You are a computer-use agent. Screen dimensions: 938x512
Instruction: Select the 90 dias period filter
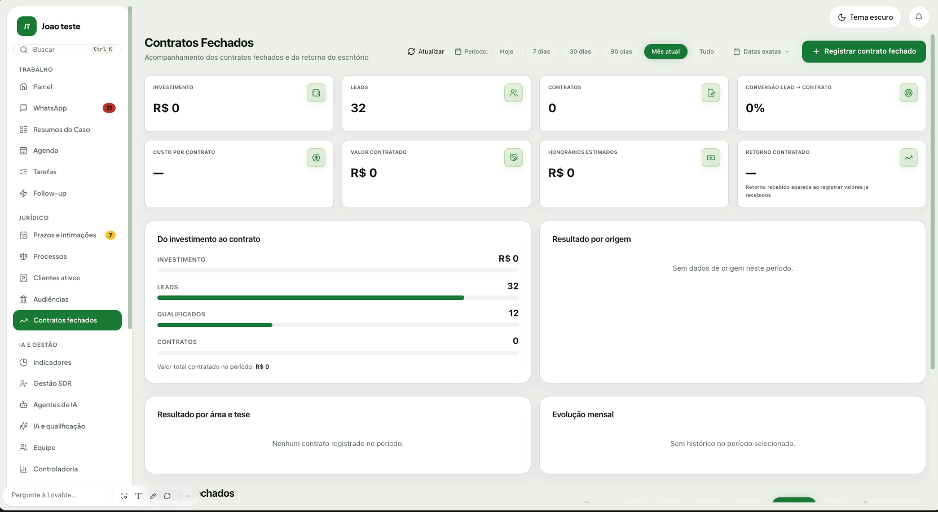621,51
